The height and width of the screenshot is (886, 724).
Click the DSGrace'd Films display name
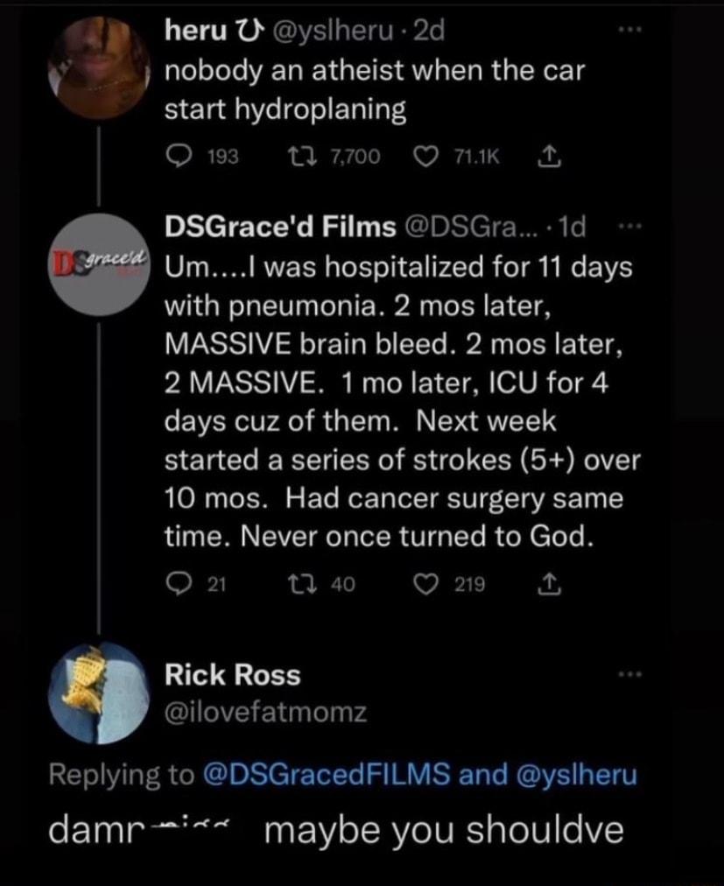[280, 229]
